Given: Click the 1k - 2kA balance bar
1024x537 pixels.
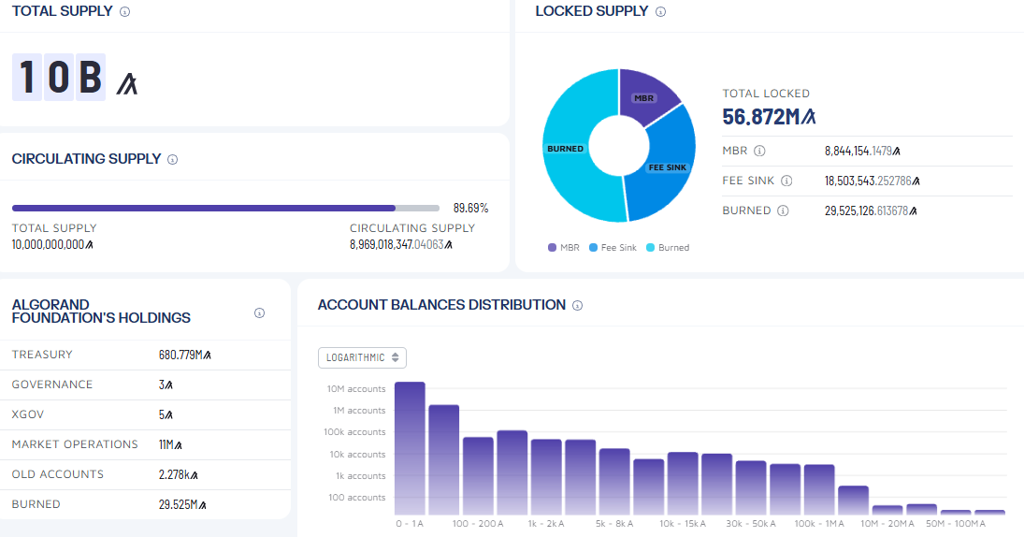Looking at the screenshot, I should pyautogui.click(x=547, y=477).
